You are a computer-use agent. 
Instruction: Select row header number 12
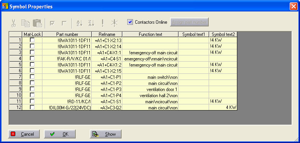(16, 107)
